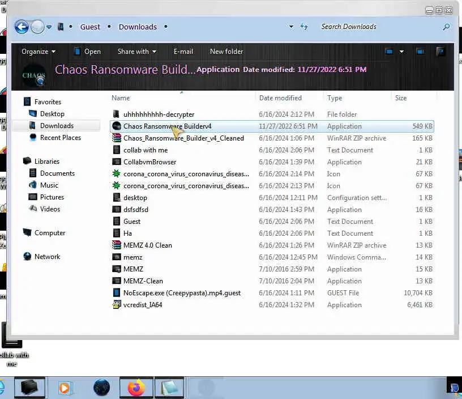Open the Organize menu
This screenshot has height=399, width=462.
(38, 52)
